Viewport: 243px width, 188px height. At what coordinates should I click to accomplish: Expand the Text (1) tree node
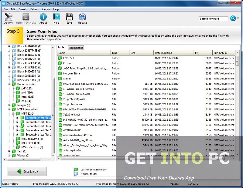click(x=9, y=151)
